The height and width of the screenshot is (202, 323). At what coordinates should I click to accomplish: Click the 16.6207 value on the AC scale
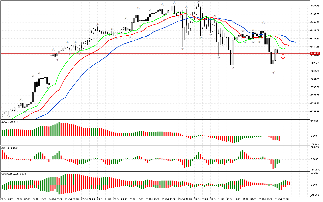pos(315,147)
